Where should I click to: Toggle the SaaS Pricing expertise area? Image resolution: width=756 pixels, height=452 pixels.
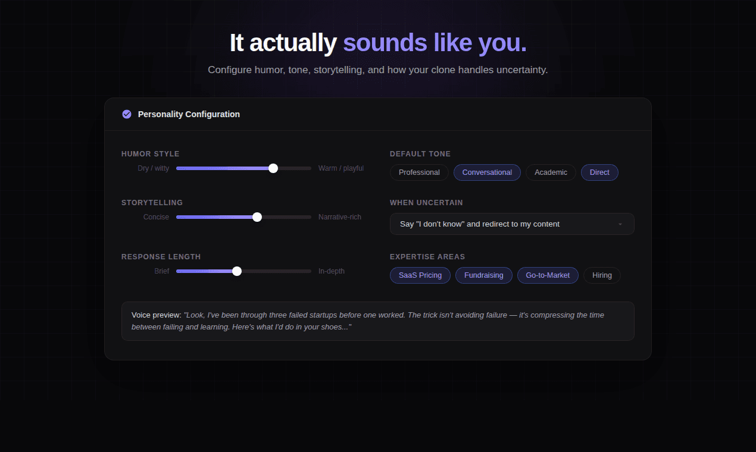pyautogui.click(x=420, y=275)
